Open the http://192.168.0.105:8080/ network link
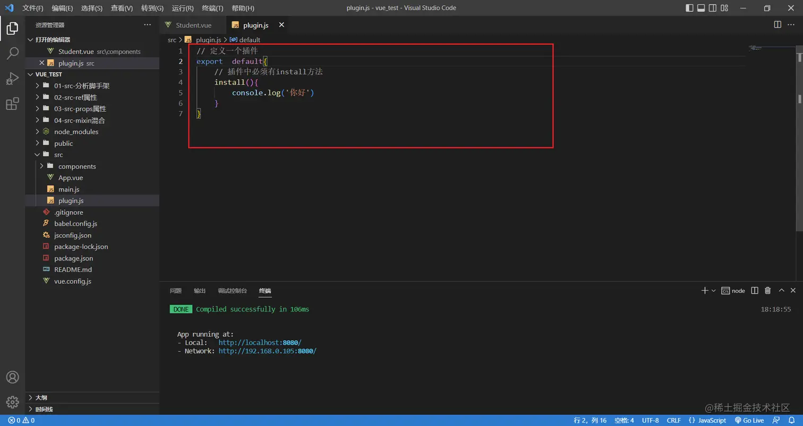Image resolution: width=803 pixels, height=426 pixels. coord(268,351)
